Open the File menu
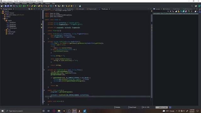This screenshot has height=113, width=201. tap(2, 3)
